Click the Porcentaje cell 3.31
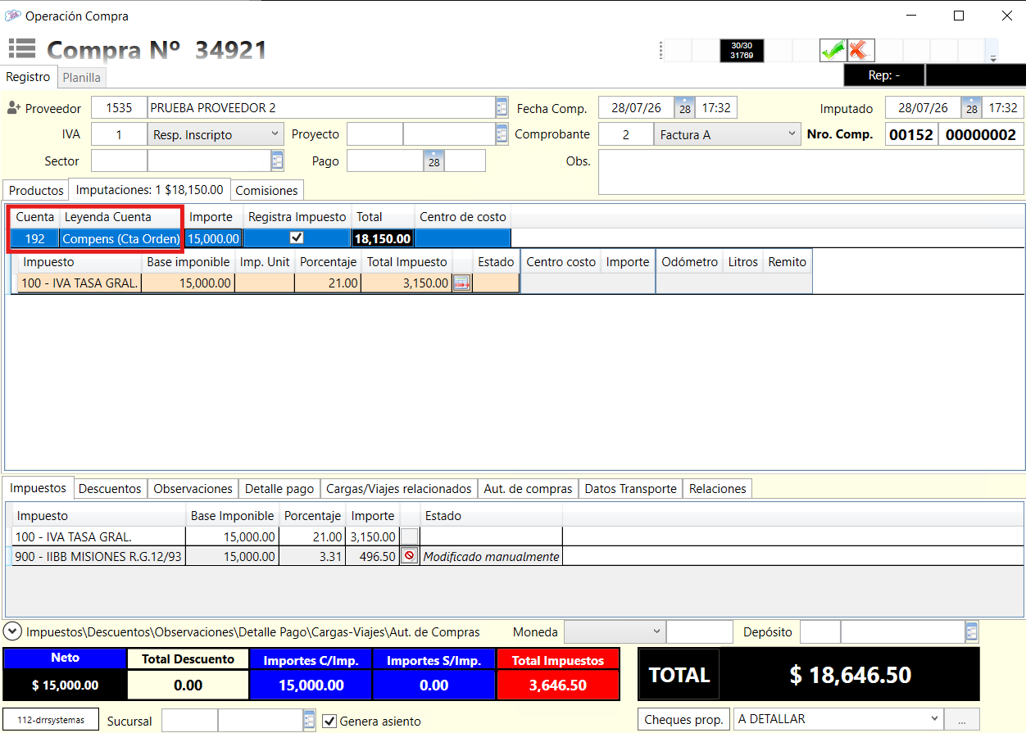This screenshot has height=733, width=1026. click(x=312, y=556)
